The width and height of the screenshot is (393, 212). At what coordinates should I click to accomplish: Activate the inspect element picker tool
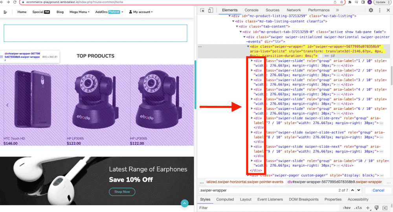[202, 10]
